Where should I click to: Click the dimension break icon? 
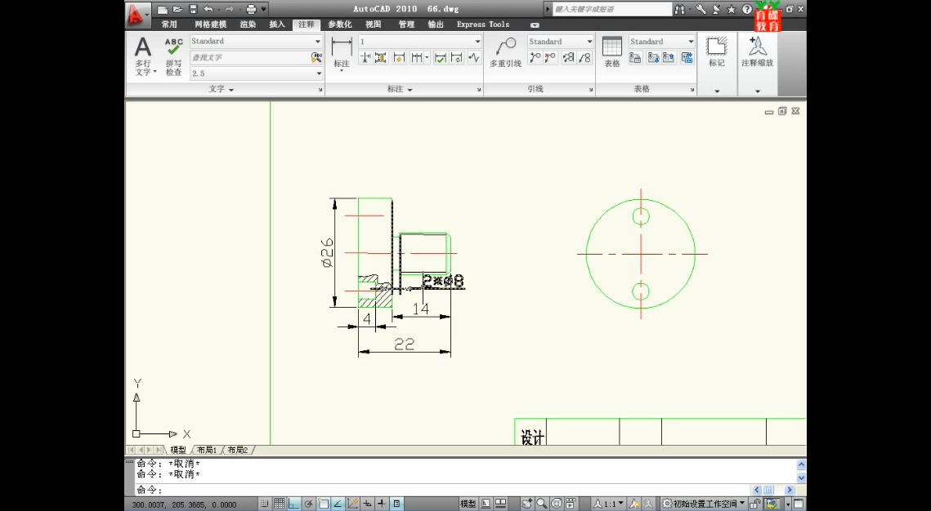point(365,57)
